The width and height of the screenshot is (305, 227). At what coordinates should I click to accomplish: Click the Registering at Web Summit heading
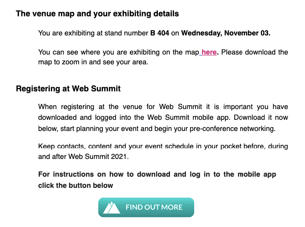pyautogui.click(x=68, y=89)
